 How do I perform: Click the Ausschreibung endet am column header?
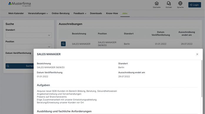coord(186,33)
